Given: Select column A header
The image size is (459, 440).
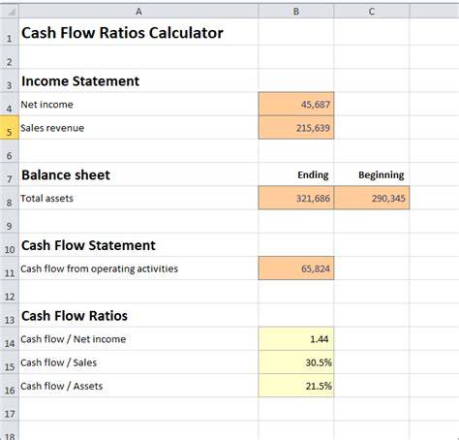Looking at the screenshot, I should 138,12.
